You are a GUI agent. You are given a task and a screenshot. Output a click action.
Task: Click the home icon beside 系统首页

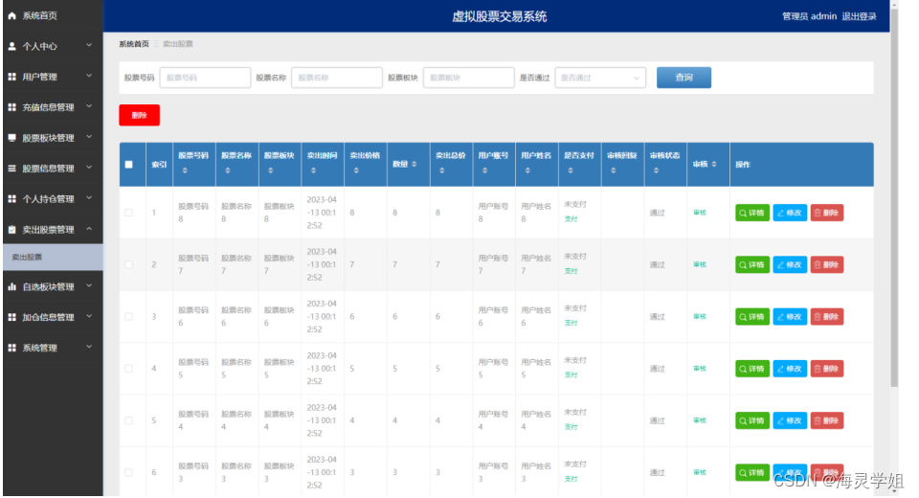click(x=11, y=16)
